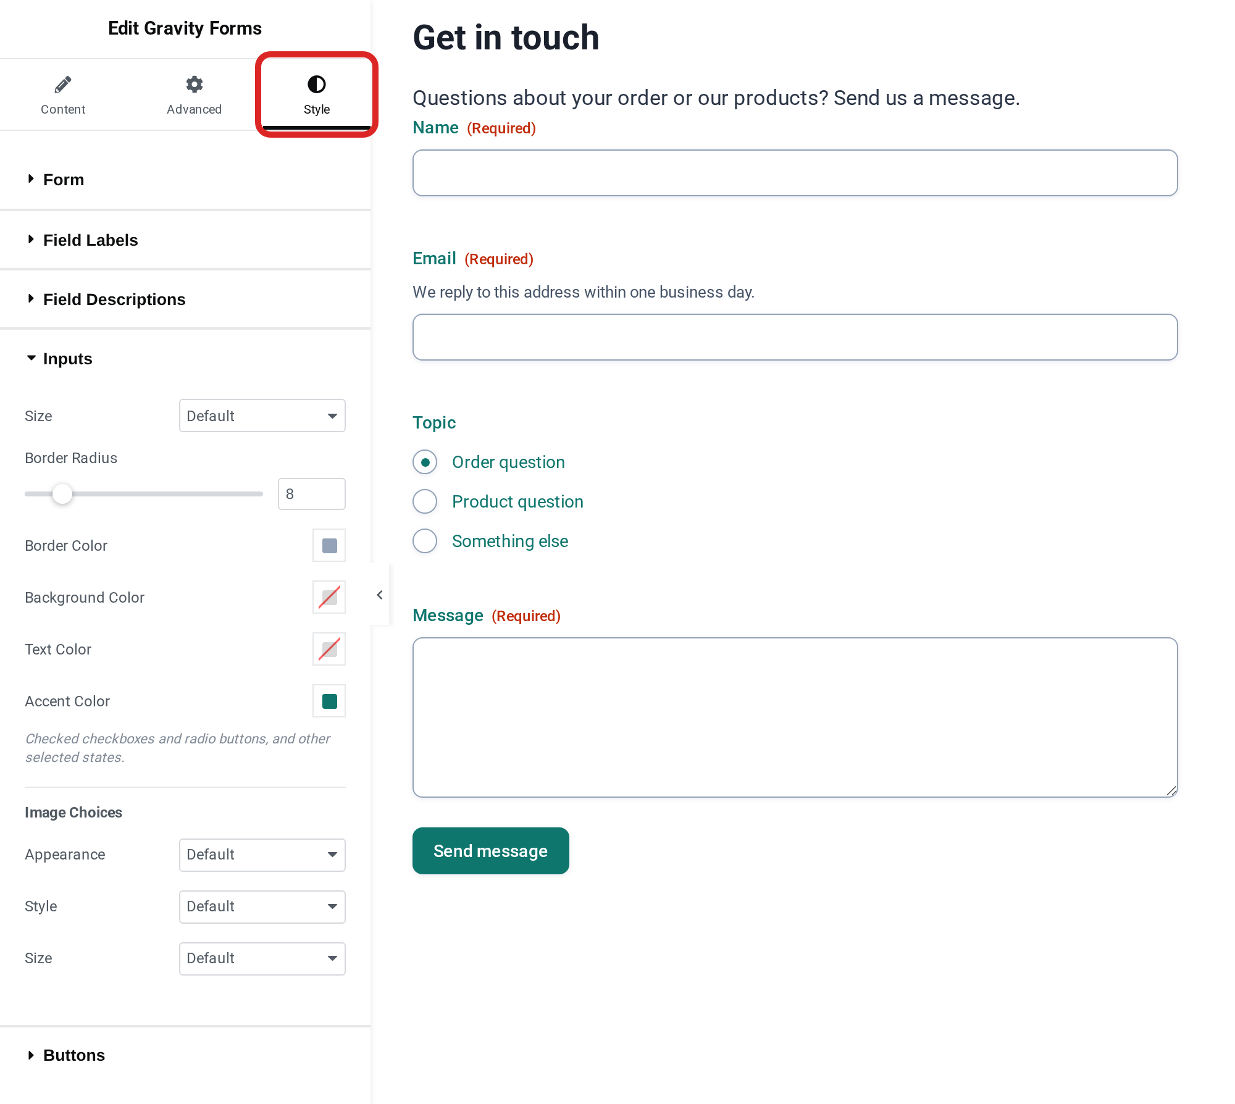Click the half-circle contrast icon above Style
This screenshot has width=1235, height=1104.
pos(317,84)
